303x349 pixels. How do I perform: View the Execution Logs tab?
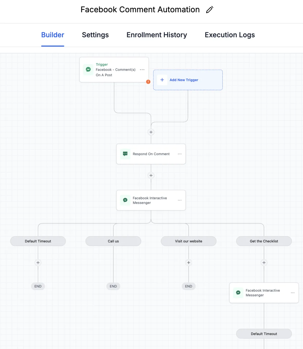[x=230, y=35]
